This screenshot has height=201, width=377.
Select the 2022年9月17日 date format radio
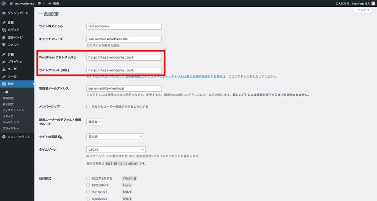pyautogui.click(x=88, y=178)
